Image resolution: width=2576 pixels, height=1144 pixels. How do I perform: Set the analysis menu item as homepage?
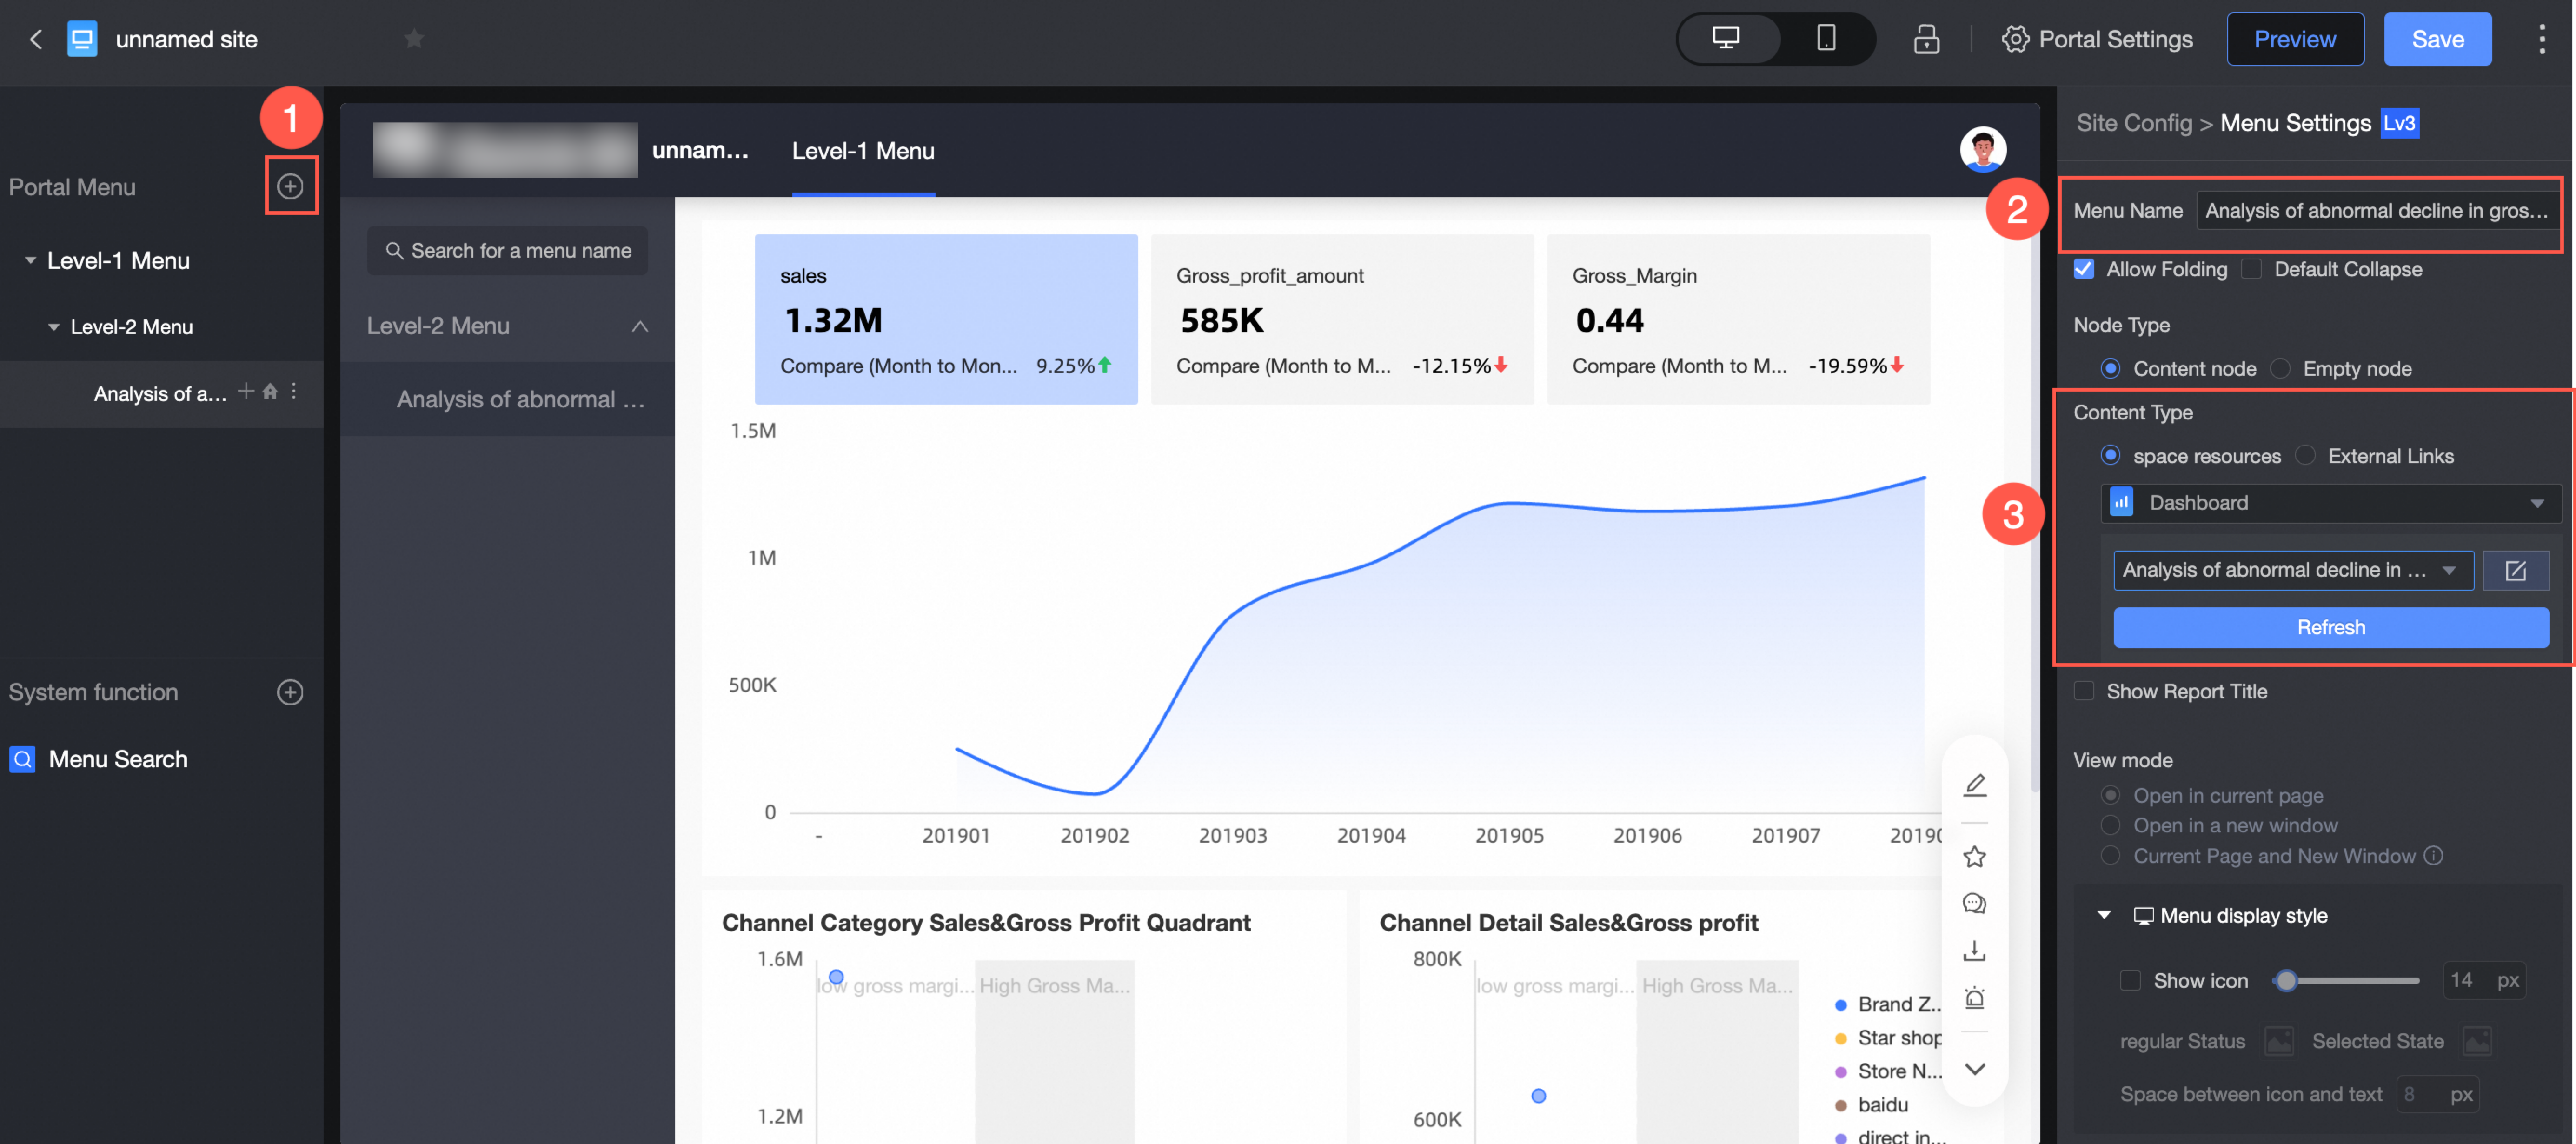coord(270,392)
